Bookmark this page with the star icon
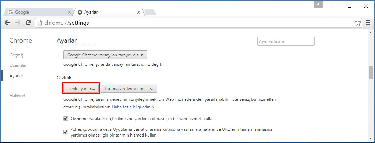 (357, 23)
